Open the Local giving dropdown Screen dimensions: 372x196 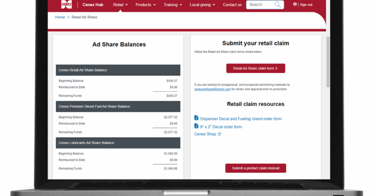(x=203, y=5)
